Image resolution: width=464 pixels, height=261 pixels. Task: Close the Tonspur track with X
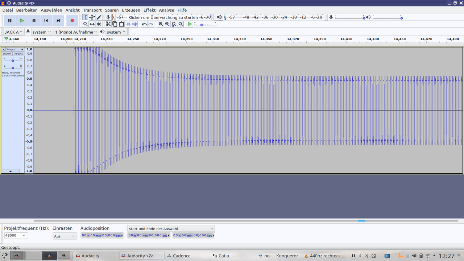[4, 49]
